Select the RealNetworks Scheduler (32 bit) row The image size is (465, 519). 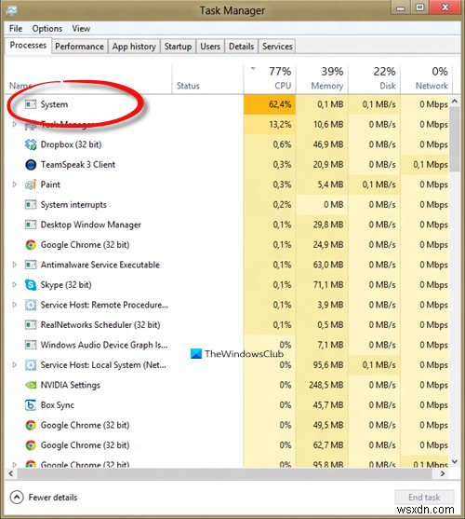point(227,324)
